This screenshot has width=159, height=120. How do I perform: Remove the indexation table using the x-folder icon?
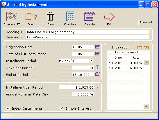(x=146, y=48)
